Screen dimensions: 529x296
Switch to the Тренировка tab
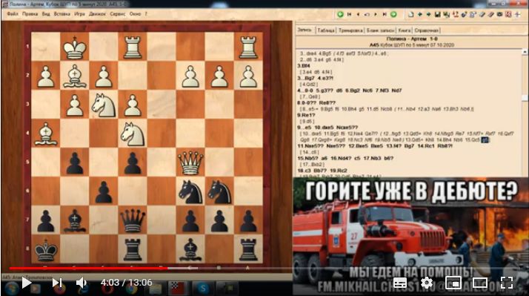tap(350, 30)
